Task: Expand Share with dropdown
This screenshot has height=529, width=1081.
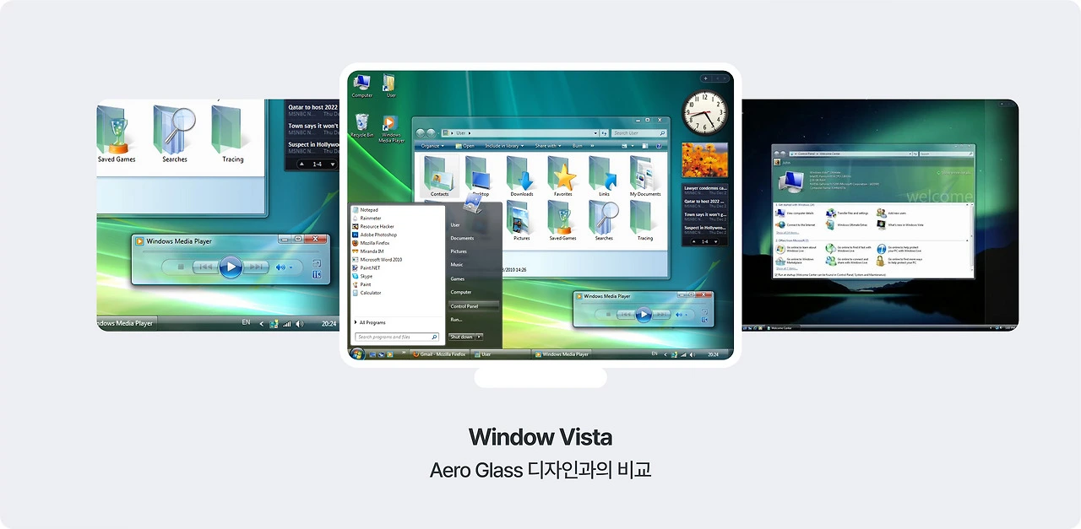Action: (x=547, y=146)
